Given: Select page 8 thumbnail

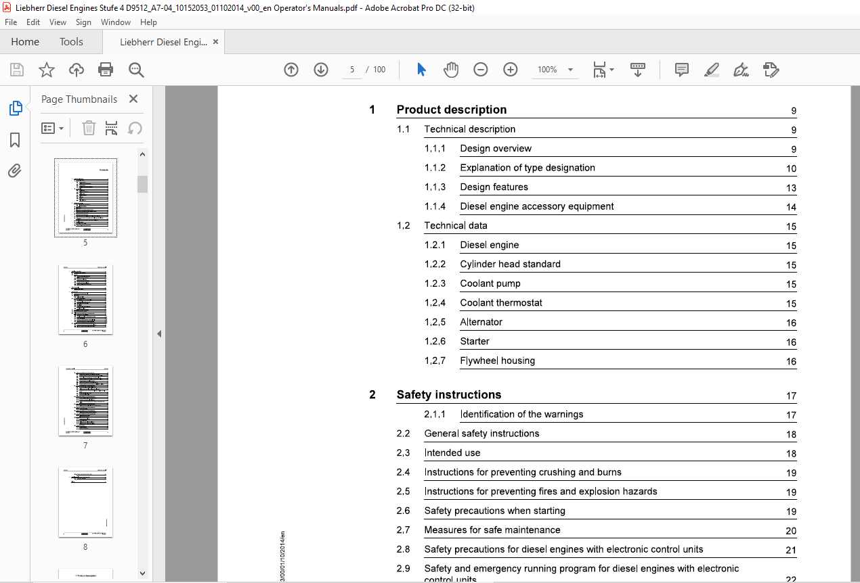Looking at the screenshot, I should click(85, 502).
